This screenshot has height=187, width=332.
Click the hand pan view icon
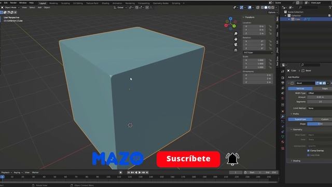click(236, 39)
